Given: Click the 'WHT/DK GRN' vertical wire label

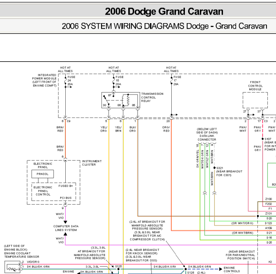Looking at the screenshot, I should click(x=202, y=159).
